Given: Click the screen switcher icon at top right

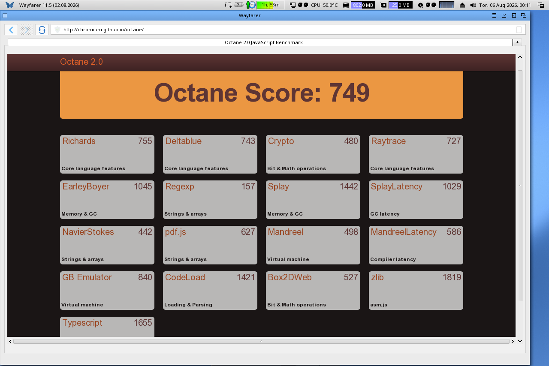Looking at the screenshot, I should tap(541, 5).
